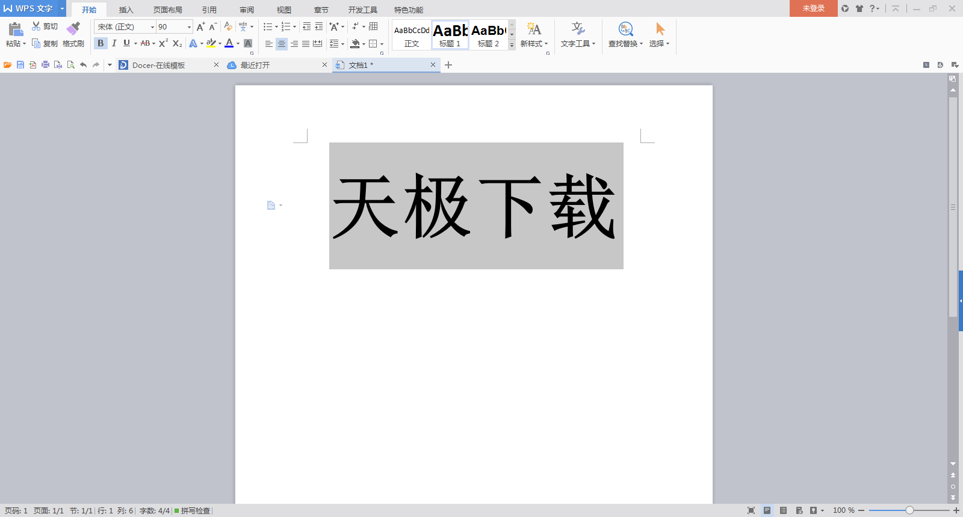Apply the 标题 1 heading style

450,35
